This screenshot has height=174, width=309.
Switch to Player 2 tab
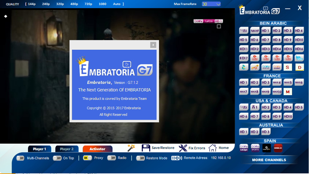pyautogui.click(x=67, y=149)
